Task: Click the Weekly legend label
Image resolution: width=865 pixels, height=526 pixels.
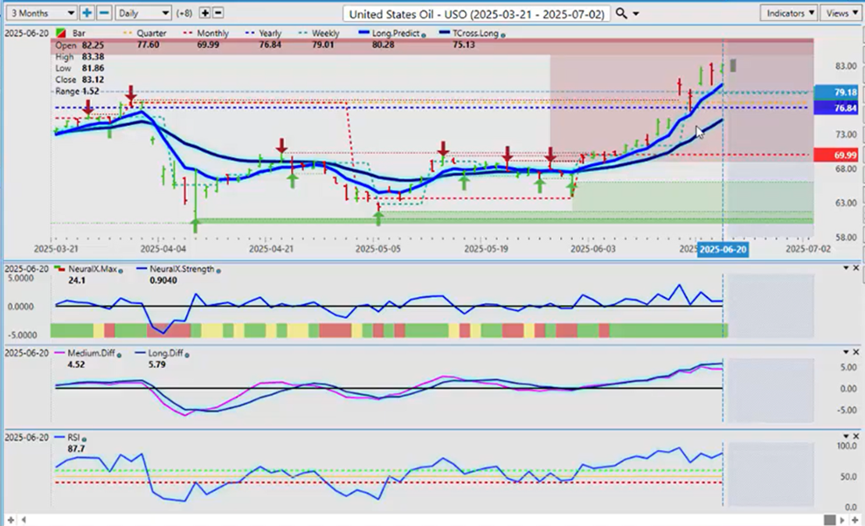Action: point(326,33)
